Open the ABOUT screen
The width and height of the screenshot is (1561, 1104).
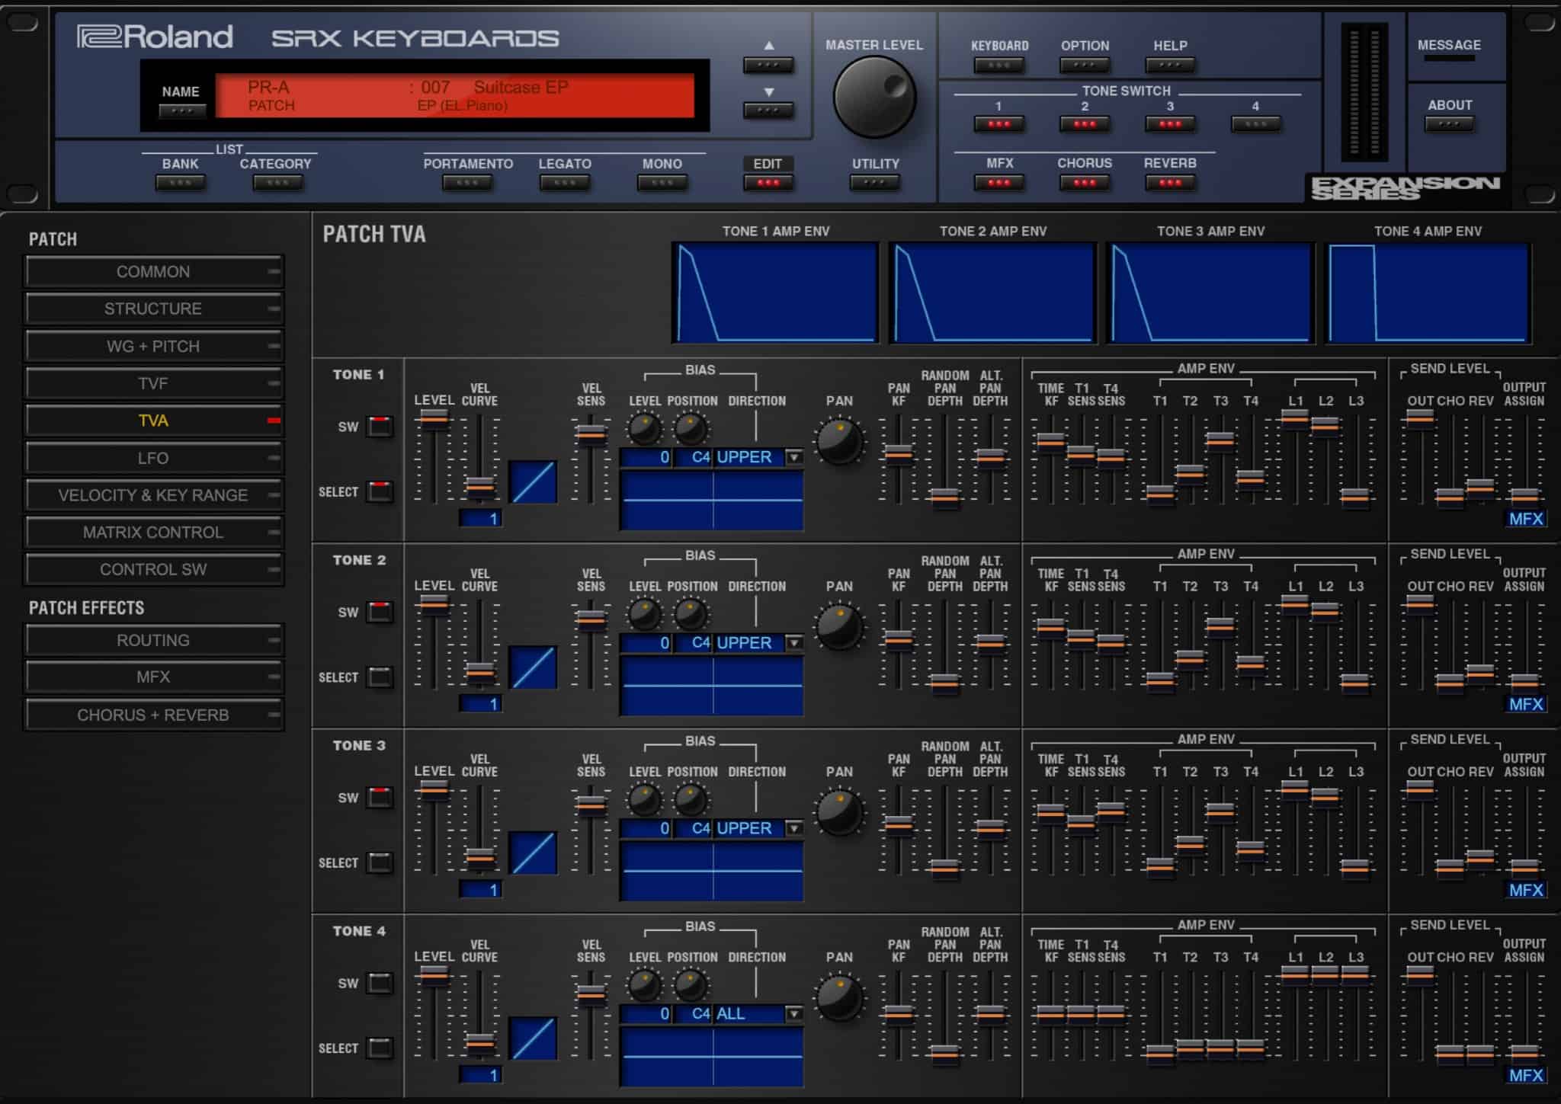click(x=1449, y=124)
